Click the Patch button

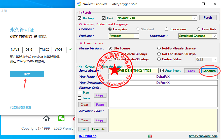coord(208,18)
